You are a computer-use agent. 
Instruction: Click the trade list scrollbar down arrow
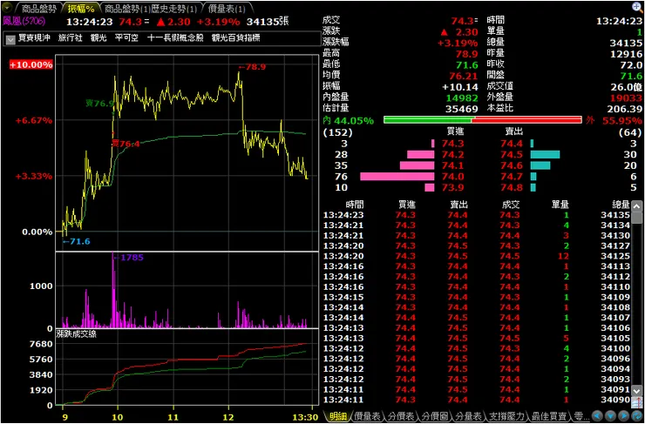pos(636,390)
